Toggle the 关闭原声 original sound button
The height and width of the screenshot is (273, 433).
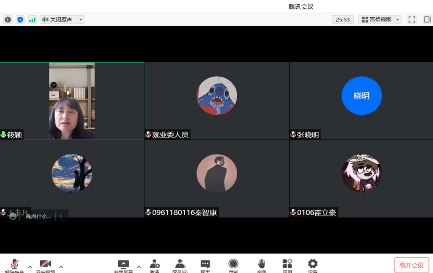(x=57, y=19)
